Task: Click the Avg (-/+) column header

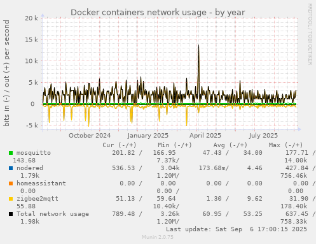Action: point(230,145)
